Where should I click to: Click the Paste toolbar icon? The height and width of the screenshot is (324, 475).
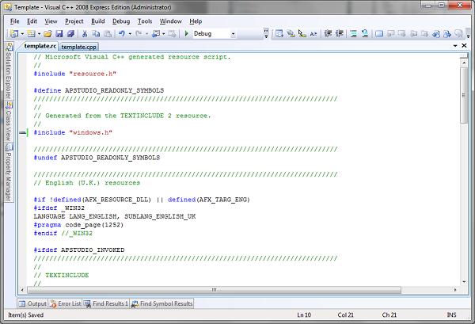[x=108, y=33]
